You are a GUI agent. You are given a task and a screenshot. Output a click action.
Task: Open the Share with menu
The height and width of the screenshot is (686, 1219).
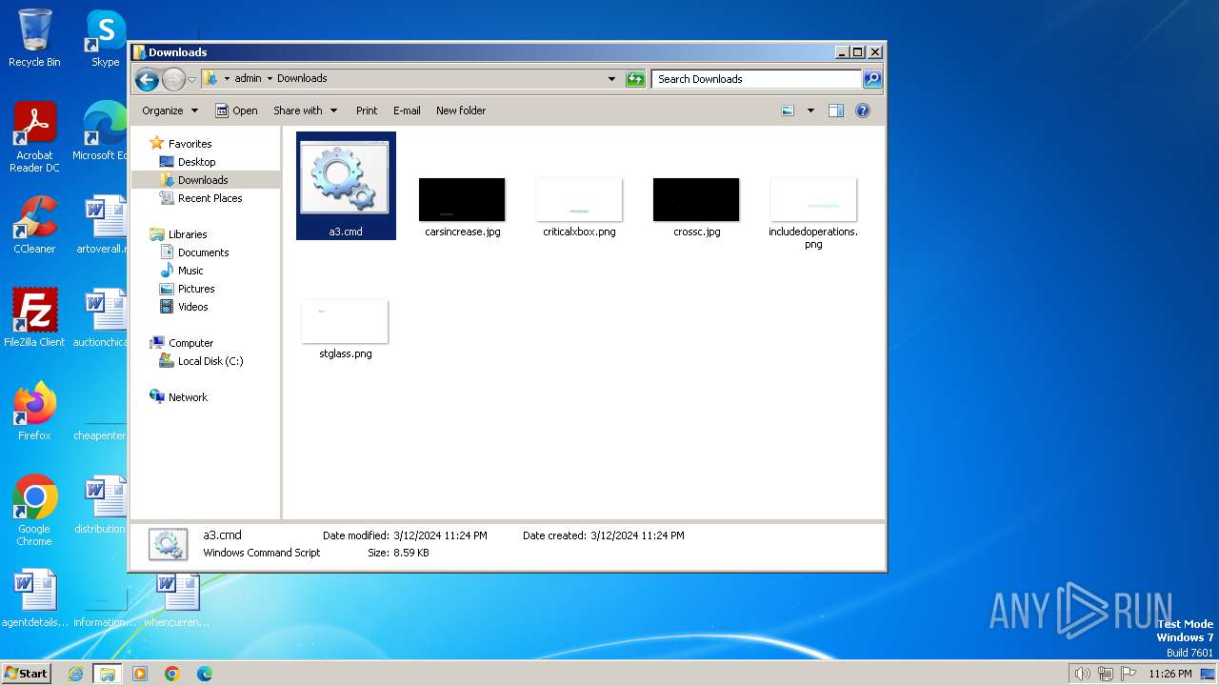[305, 111]
